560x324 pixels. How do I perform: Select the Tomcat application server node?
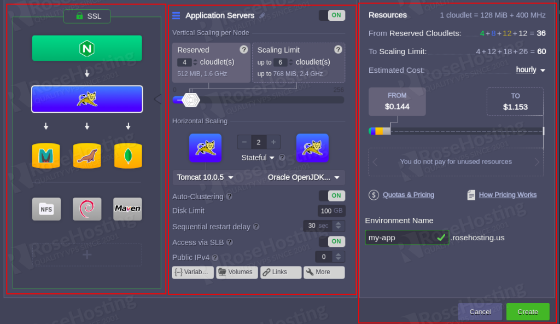click(x=87, y=99)
